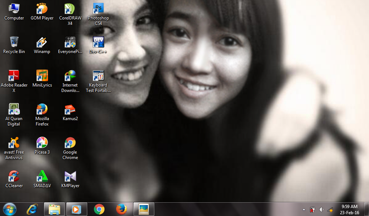The height and width of the screenshot is (216, 369).
Task: Select the Recycle Bin icon
Action: (14, 45)
